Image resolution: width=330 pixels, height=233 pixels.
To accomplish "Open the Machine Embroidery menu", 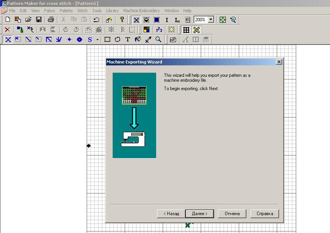I will pyautogui.click(x=141, y=11).
